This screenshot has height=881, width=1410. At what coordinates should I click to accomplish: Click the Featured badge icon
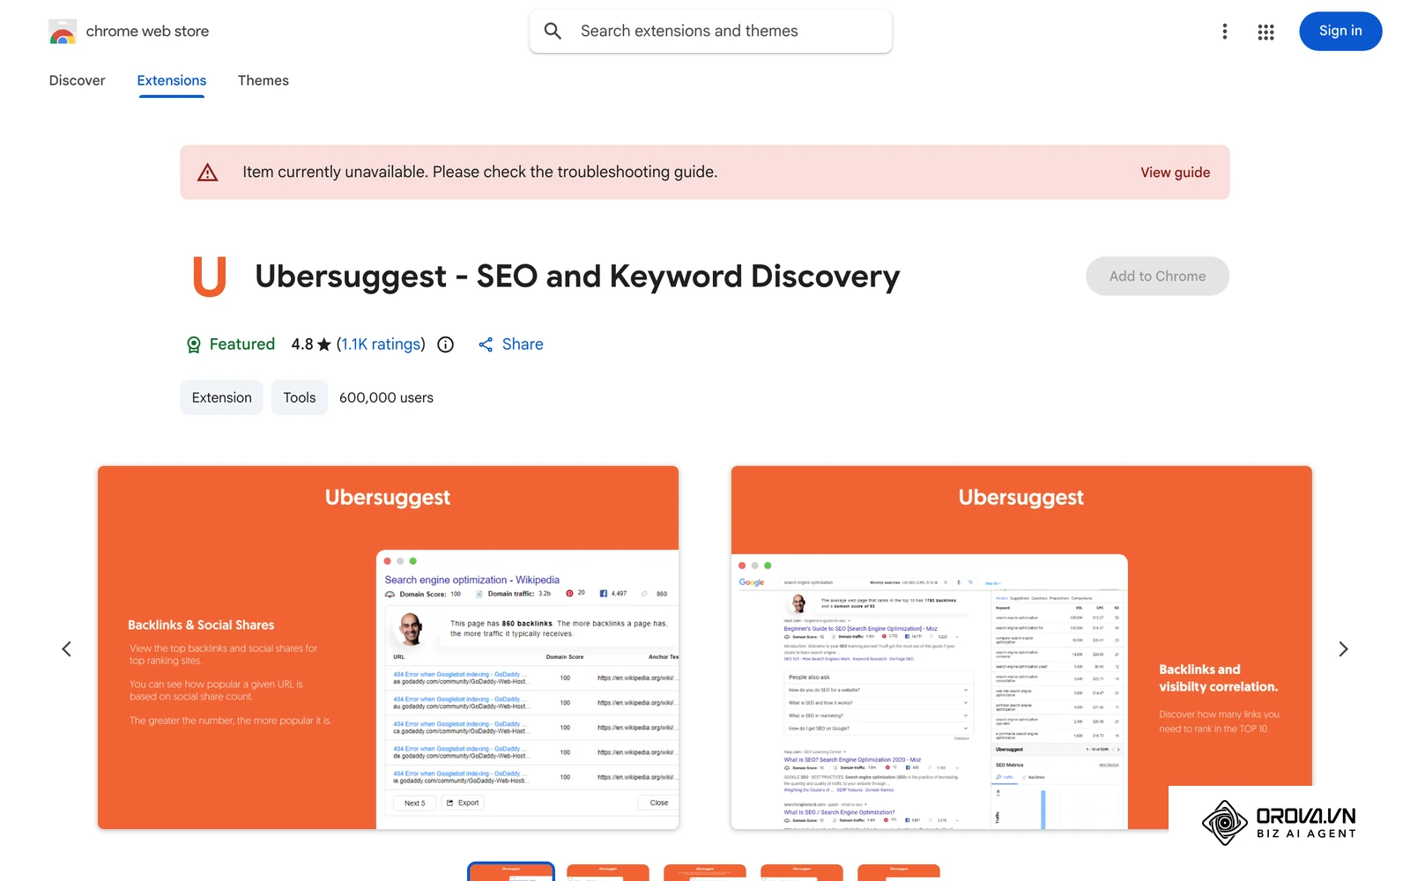(x=194, y=344)
